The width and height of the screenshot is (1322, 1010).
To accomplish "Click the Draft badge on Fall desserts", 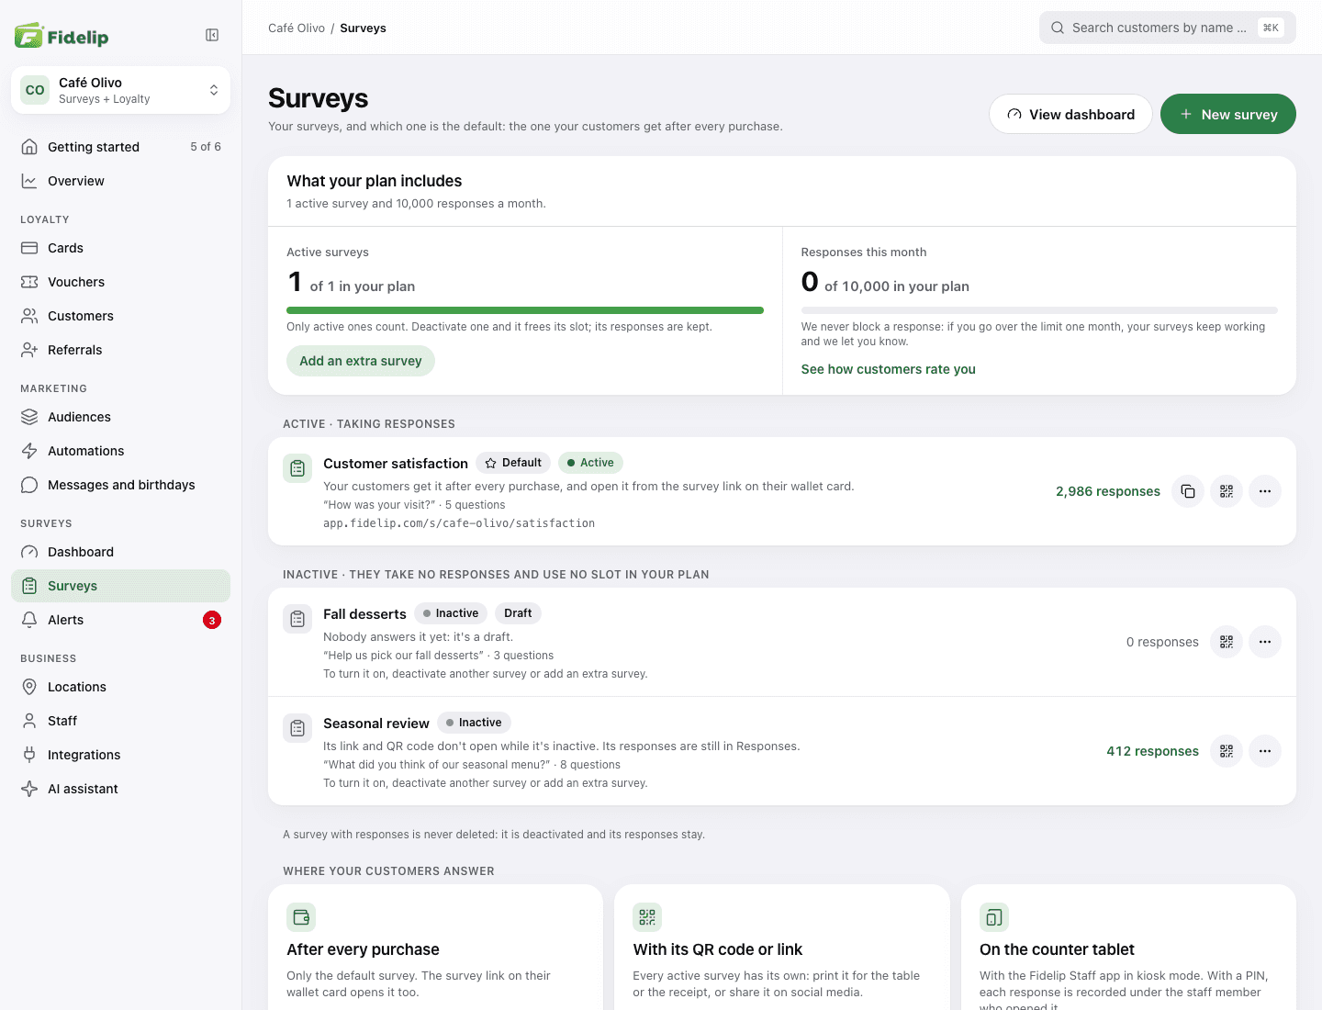I will point(518,613).
